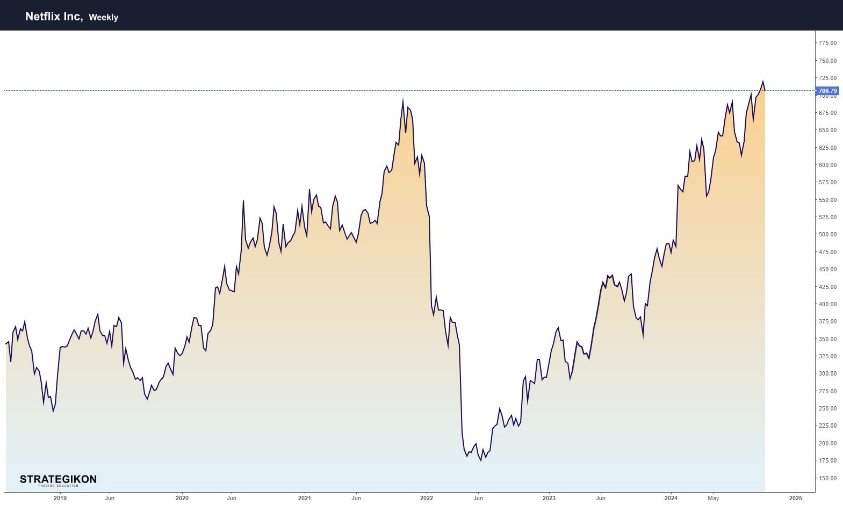Viewport: 843px width, 505px height.
Task: Click the 2019 date axis label
Action: pos(60,498)
